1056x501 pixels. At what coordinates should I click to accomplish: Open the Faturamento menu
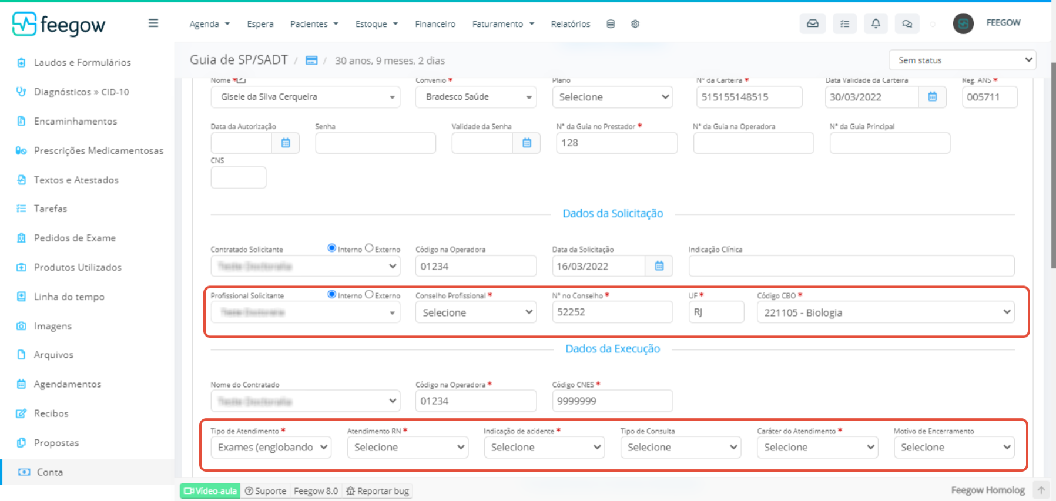pyautogui.click(x=503, y=24)
